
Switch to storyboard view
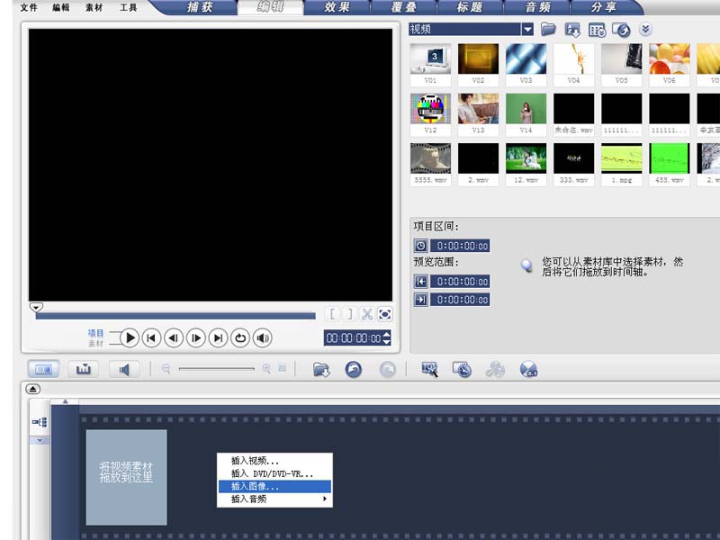pyautogui.click(x=43, y=369)
